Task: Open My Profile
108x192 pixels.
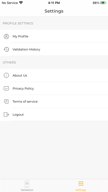Action: click(x=54, y=36)
